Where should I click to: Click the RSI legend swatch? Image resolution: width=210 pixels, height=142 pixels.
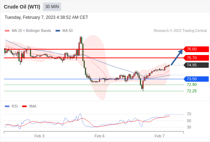(x=7, y=106)
